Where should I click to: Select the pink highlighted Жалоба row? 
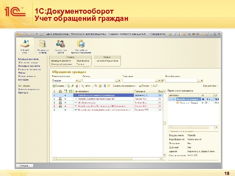tap(107, 106)
